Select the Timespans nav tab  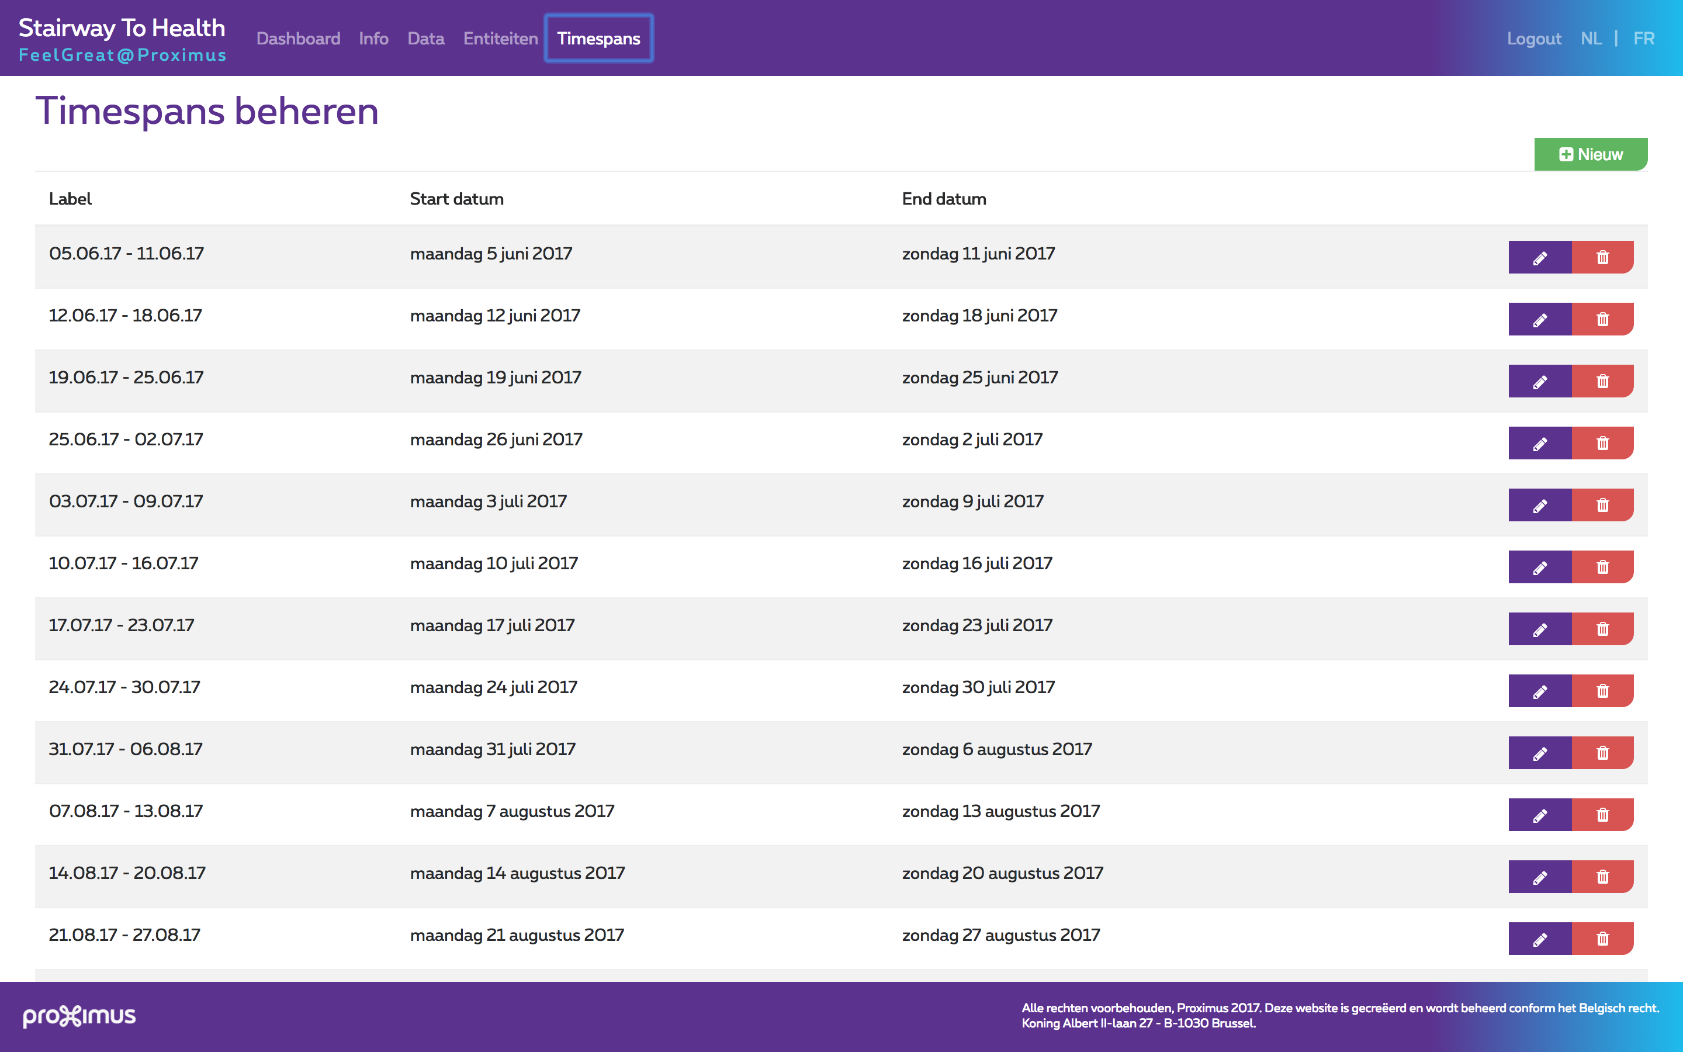(x=599, y=38)
